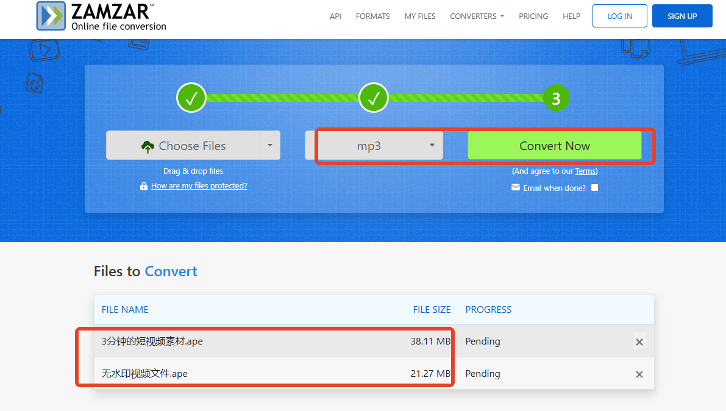Click Pending status of 3分钟的短视频素材.ape
Screen dimensions: 726x411
(x=482, y=341)
